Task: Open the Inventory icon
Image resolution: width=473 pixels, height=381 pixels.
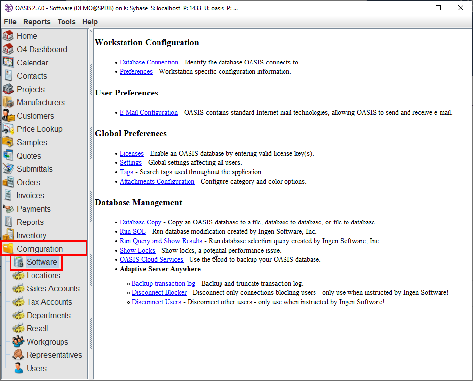Action: (8, 235)
